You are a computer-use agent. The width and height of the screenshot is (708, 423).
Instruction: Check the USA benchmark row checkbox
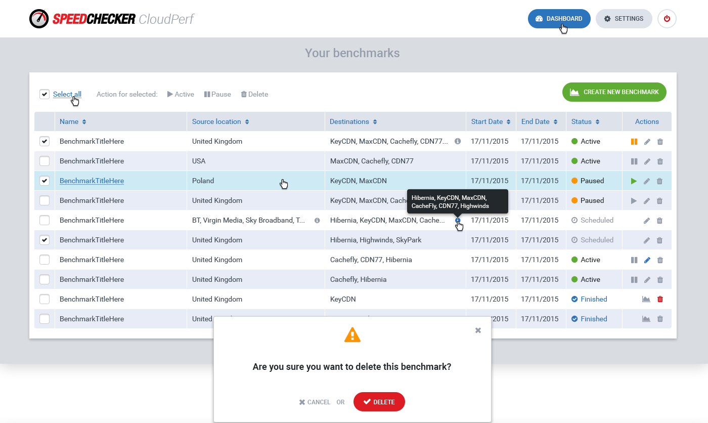pos(45,161)
